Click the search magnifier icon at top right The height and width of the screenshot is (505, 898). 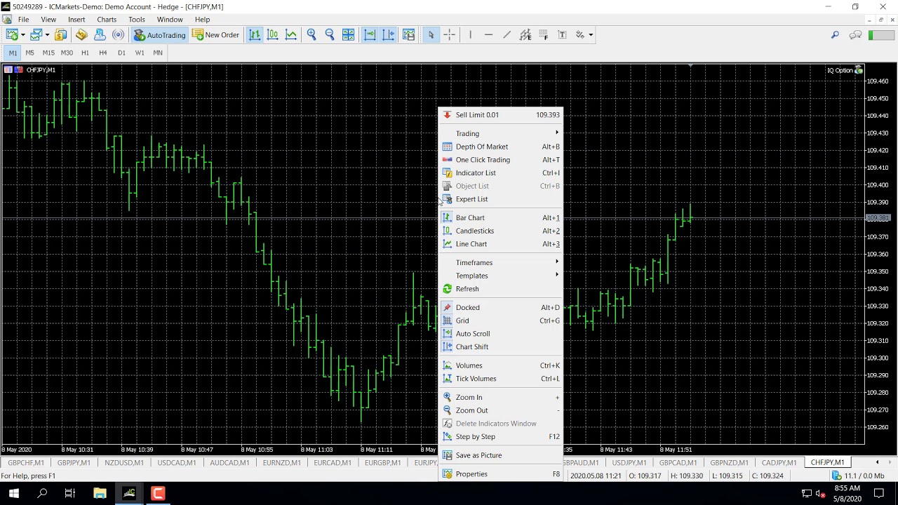point(835,34)
